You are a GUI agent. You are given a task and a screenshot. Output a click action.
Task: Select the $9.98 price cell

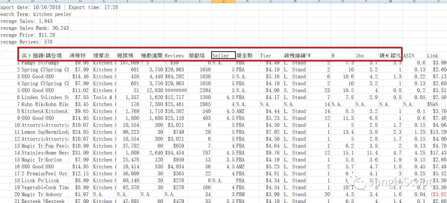[80, 63]
